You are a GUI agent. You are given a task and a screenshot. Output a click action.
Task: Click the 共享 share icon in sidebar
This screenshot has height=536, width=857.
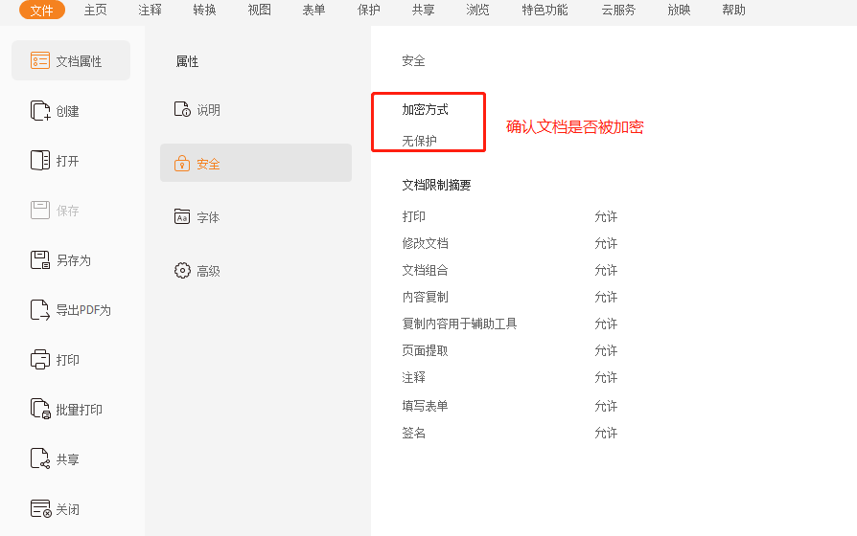pyautogui.click(x=39, y=459)
